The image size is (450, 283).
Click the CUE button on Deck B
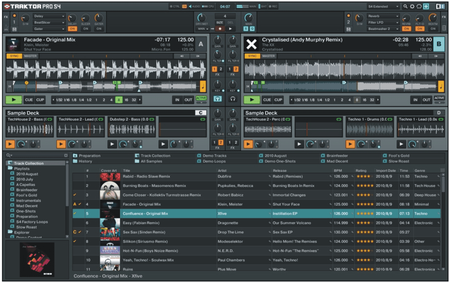pos(267,100)
